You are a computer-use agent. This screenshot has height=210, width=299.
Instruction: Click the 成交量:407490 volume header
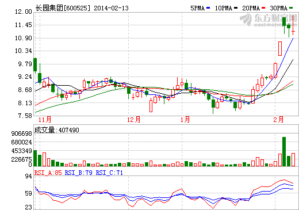click(x=56, y=130)
